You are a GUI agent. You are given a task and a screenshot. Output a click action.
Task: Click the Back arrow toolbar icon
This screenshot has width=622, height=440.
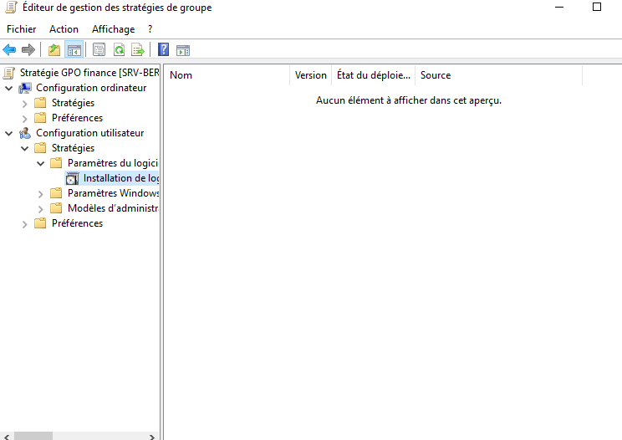pos(10,49)
